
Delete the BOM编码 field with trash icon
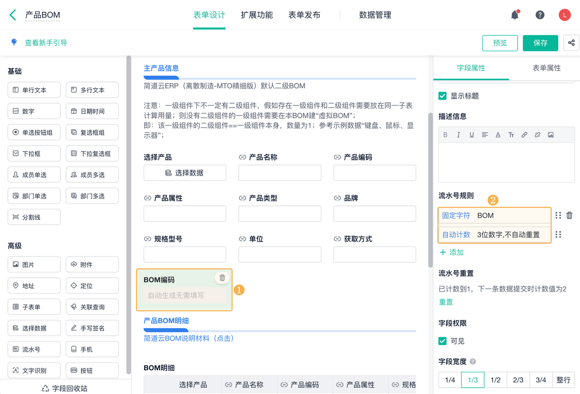222,277
